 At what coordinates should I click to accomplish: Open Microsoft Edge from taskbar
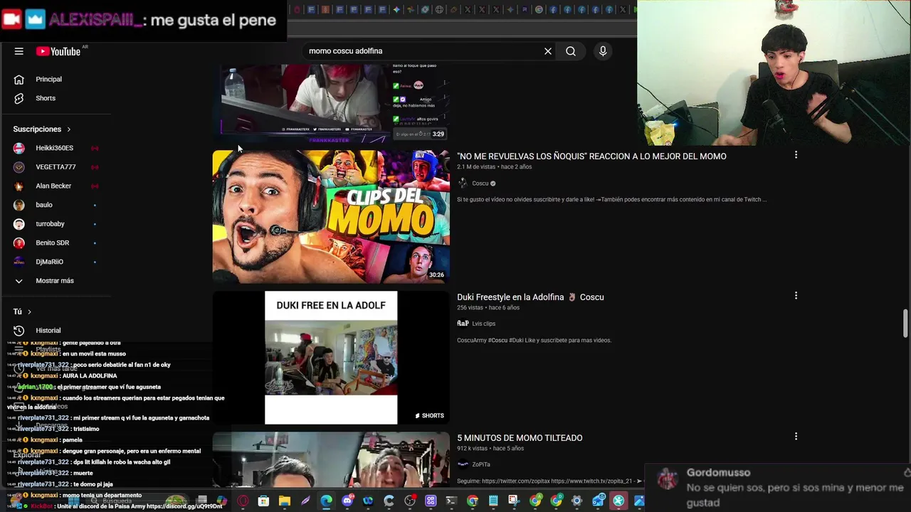pyautogui.click(x=326, y=501)
